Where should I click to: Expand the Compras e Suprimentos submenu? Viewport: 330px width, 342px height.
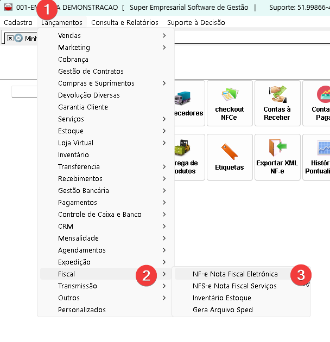pos(96,83)
